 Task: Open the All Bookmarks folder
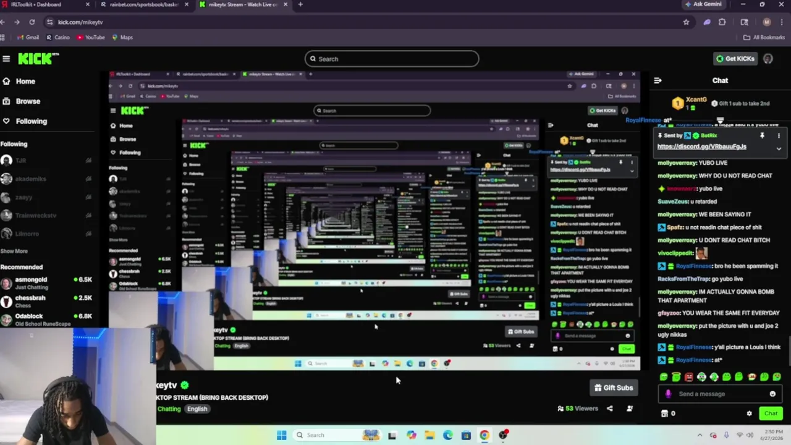click(764, 38)
